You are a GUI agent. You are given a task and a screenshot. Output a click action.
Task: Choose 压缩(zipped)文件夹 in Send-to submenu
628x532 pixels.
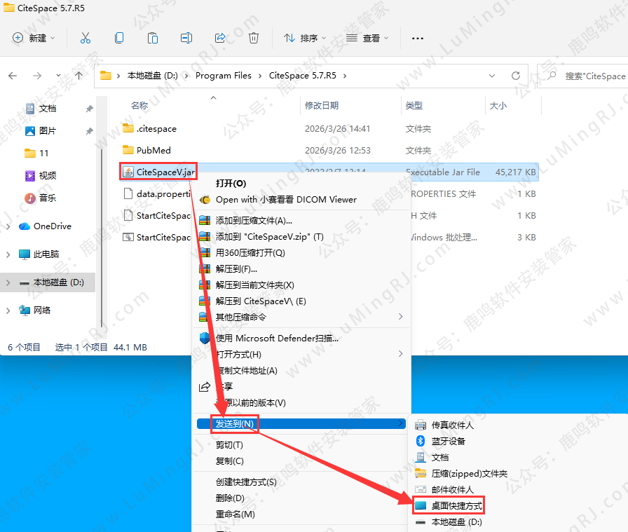point(469,474)
